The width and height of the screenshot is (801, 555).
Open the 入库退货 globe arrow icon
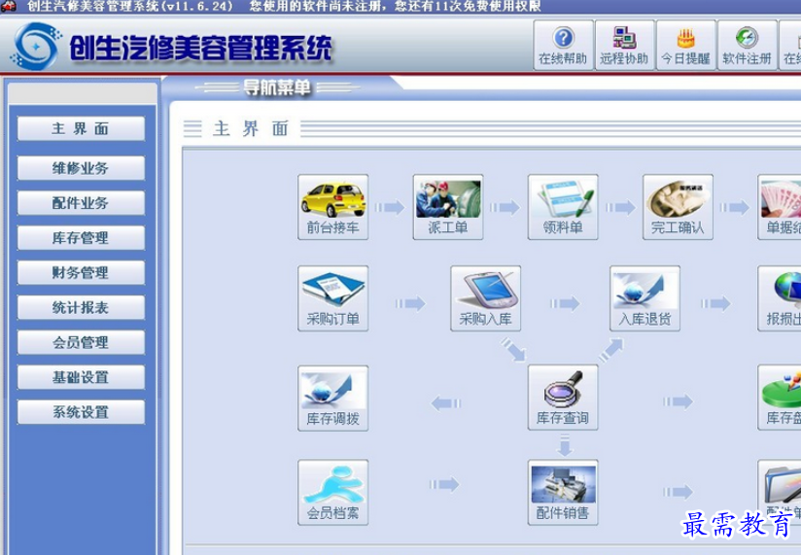point(644,298)
